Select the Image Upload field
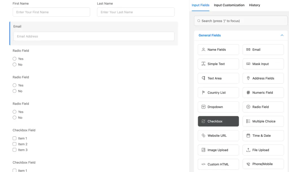 (x=218, y=150)
